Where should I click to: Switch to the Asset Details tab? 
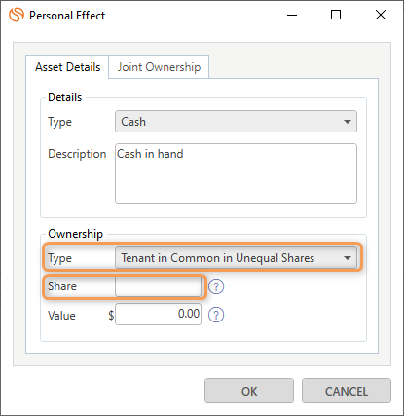pyautogui.click(x=67, y=67)
